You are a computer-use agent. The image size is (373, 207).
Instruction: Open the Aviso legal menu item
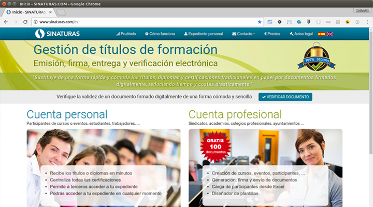[301, 34]
